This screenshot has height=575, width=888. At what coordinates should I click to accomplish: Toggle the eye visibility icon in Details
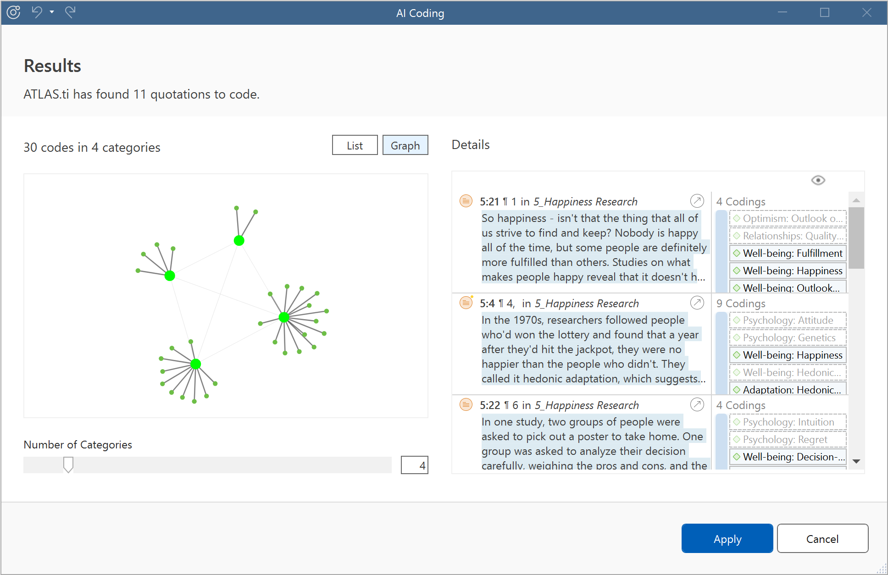818,180
